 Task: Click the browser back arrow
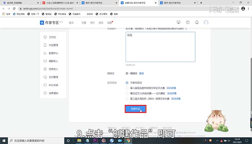4,9
